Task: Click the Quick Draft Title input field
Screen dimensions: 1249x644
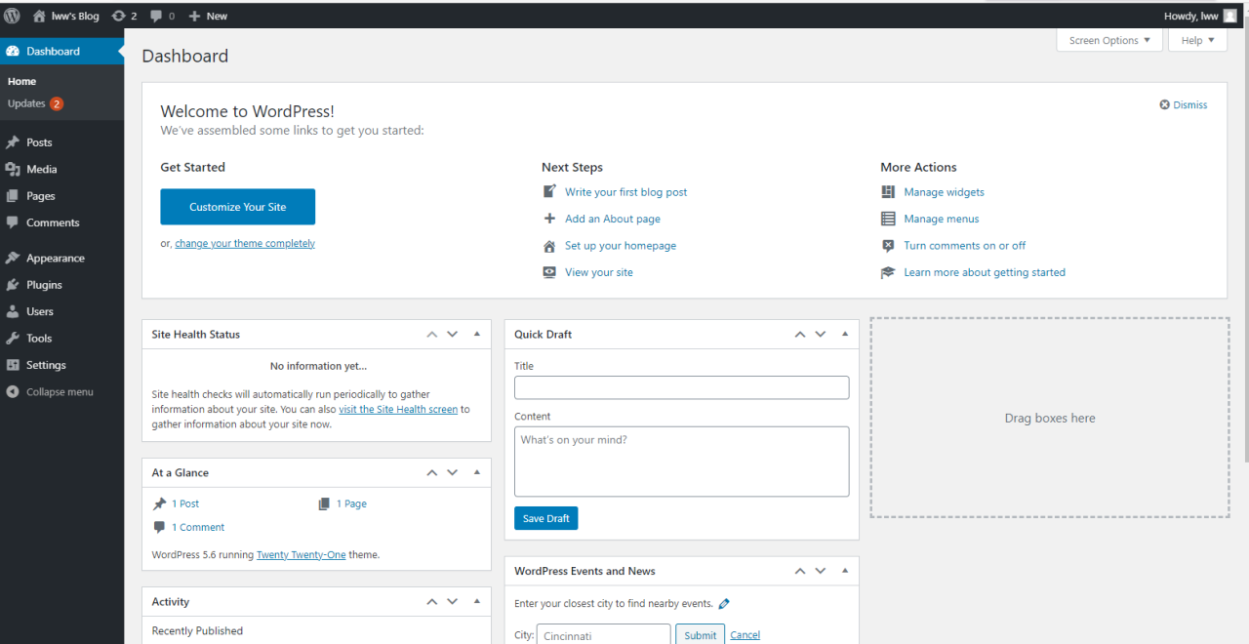Action: coord(681,387)
